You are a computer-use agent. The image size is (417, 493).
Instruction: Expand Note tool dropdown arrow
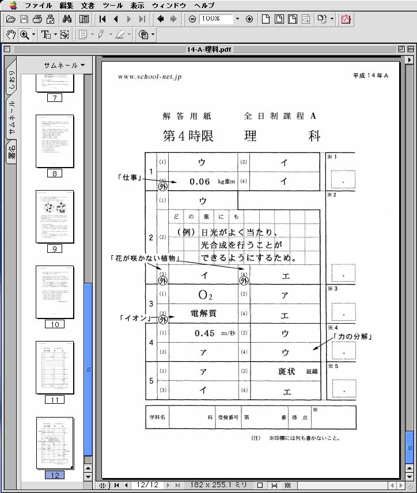(x=92, y=35)
